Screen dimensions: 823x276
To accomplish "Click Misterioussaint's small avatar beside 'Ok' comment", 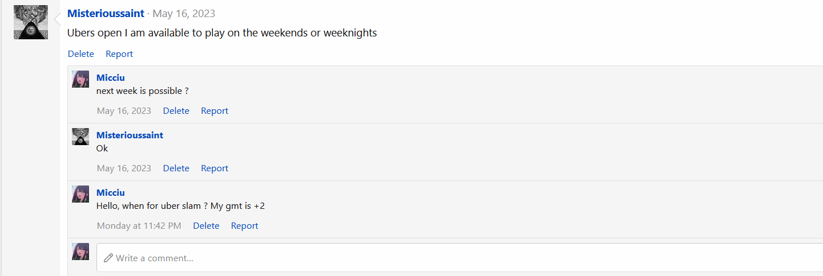I will 80,137.
